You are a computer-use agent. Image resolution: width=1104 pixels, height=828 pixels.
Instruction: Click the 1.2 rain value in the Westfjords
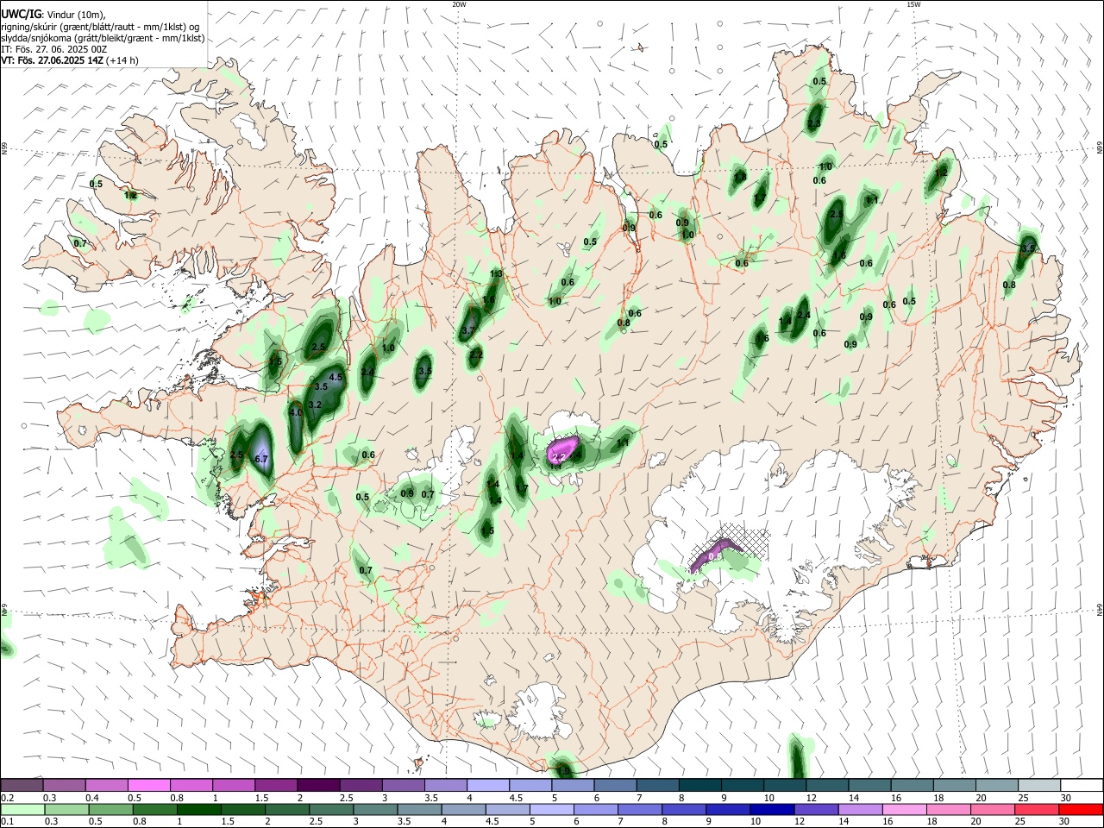click(130, 196)
